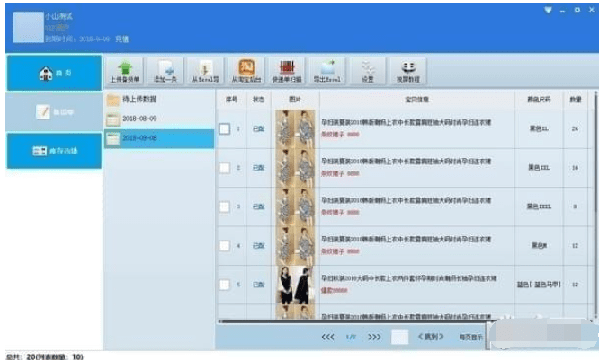Click the 小山测试 username in header

(58, 16)
